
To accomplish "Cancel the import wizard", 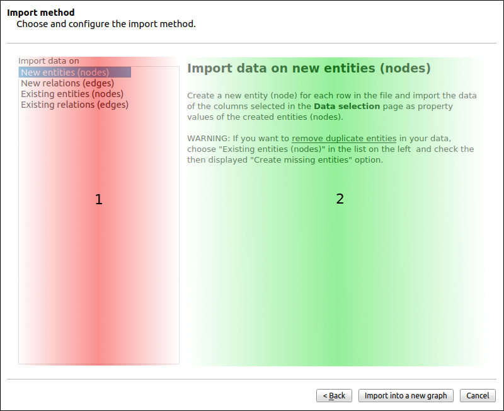I will pyautogui.click(x=478, y=395).
